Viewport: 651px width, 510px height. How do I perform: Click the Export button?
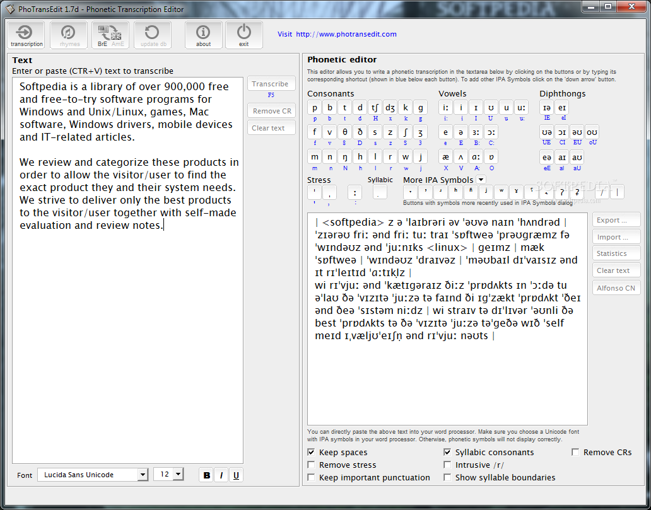[x=616, y=220]
